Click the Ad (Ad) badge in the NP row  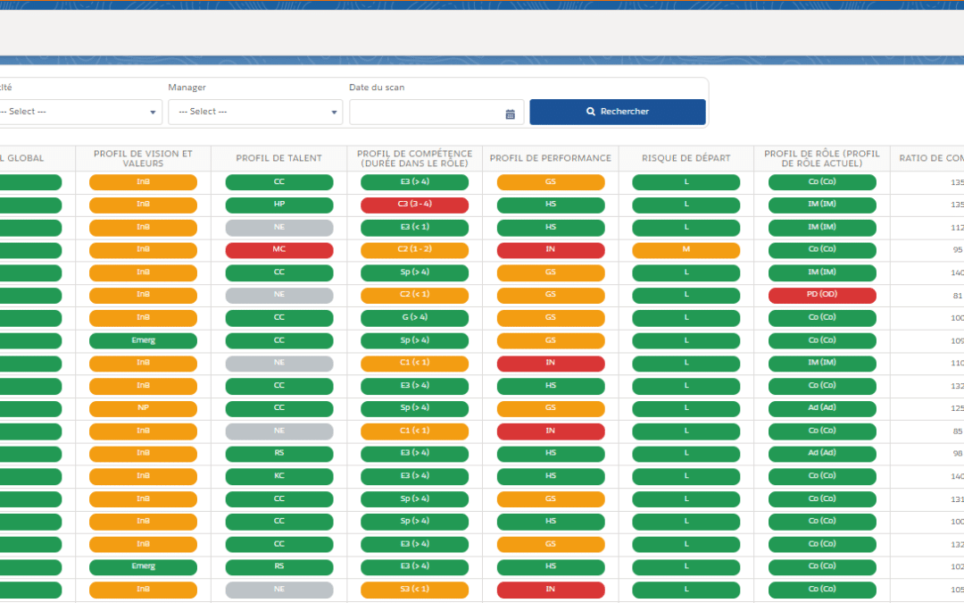point(822,408)
